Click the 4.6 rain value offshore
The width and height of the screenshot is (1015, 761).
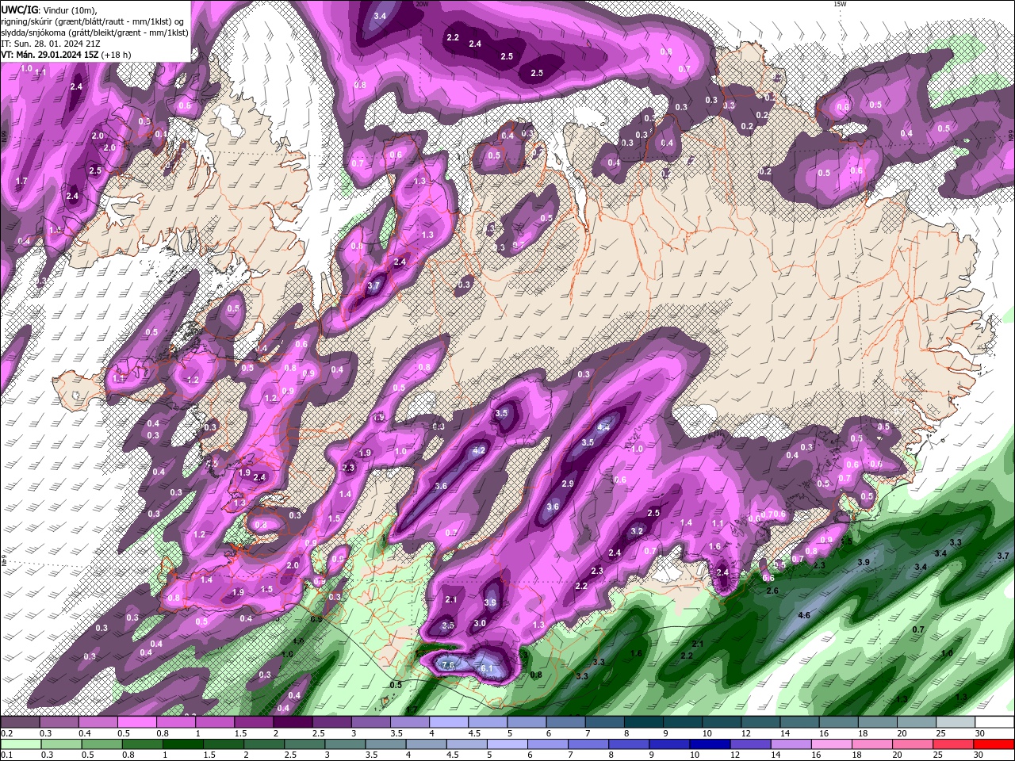[x=804, y=615]
